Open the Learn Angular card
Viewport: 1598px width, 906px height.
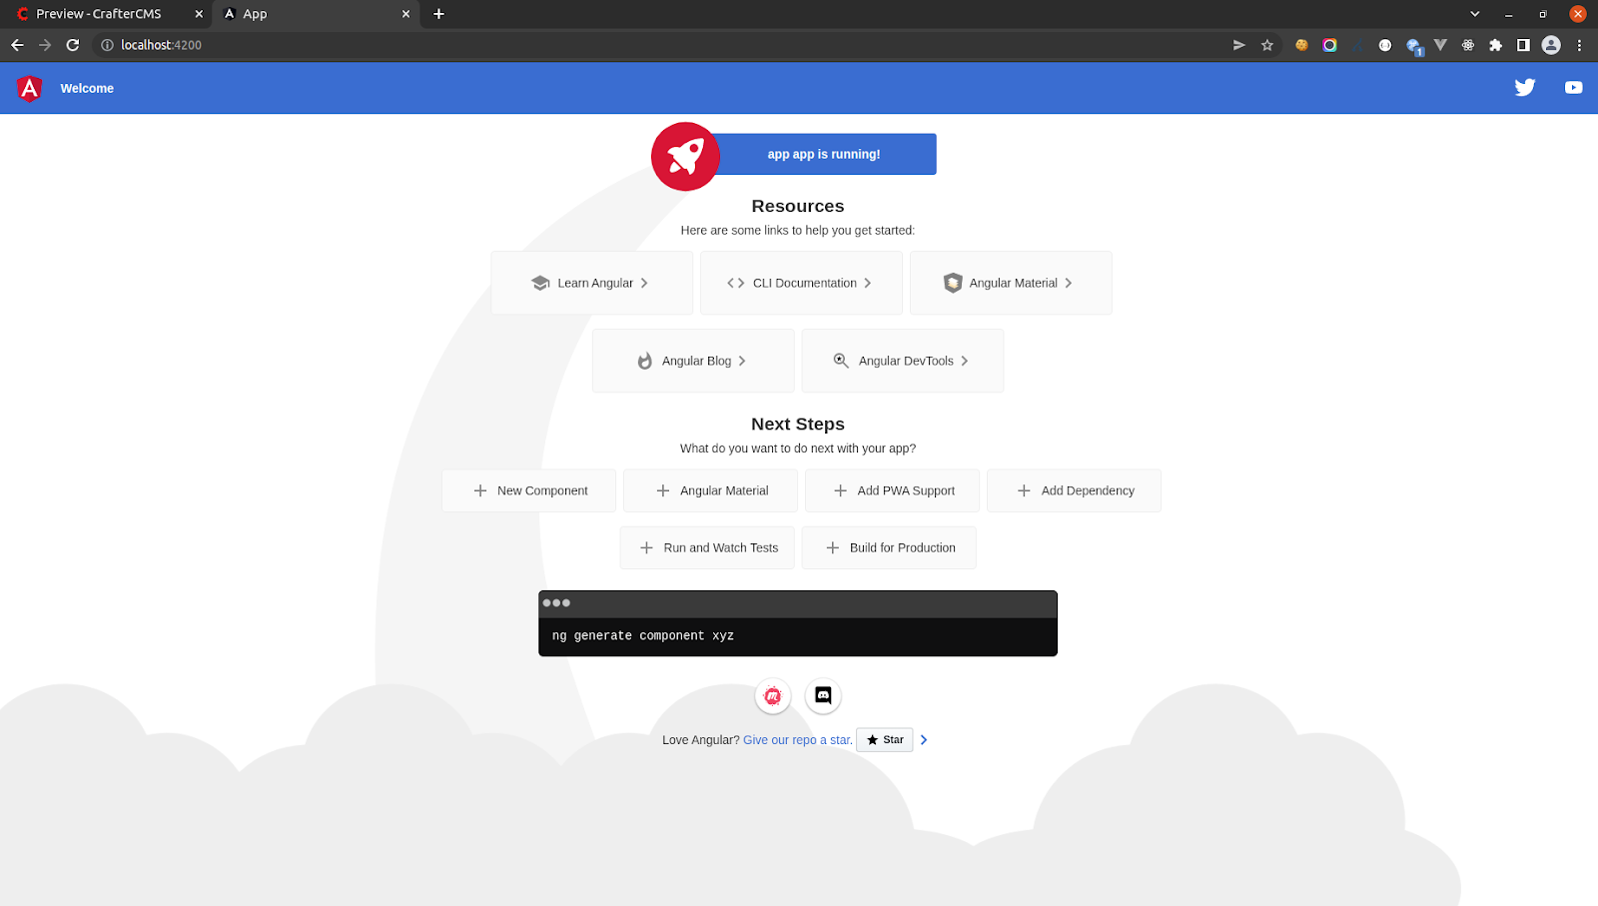coord(591,283)
